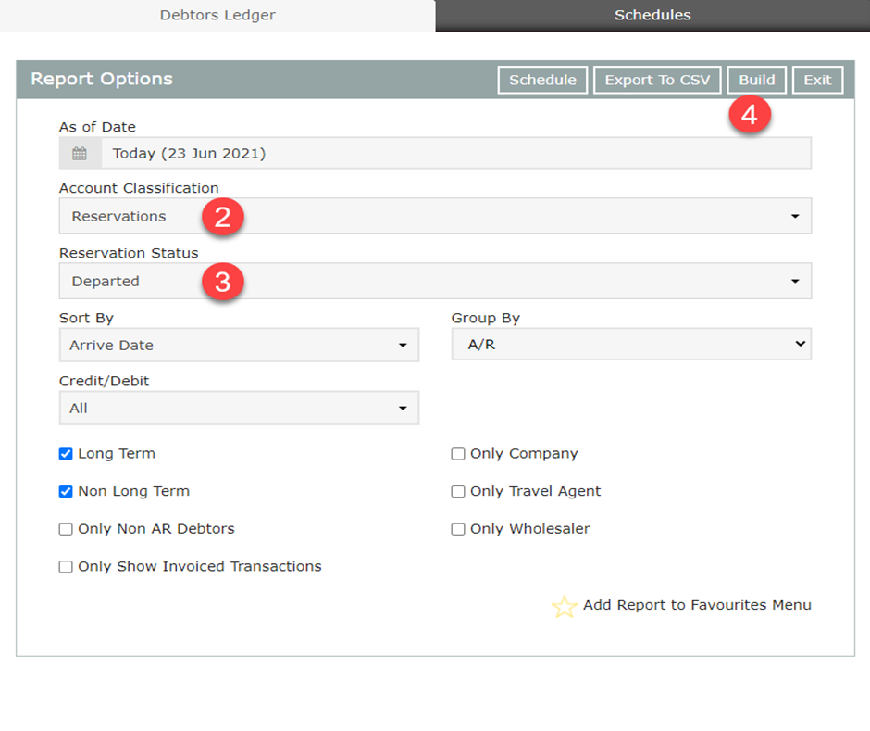
Task: Open the Credit/Debit dropdown
Action: pos(239,408)
